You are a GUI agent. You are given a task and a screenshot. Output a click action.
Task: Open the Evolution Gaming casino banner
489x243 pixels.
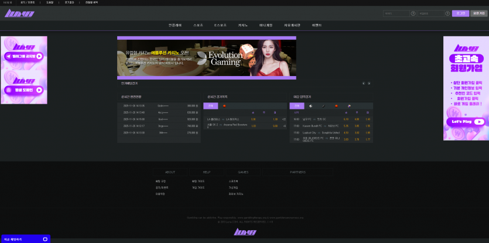[206, 57]
